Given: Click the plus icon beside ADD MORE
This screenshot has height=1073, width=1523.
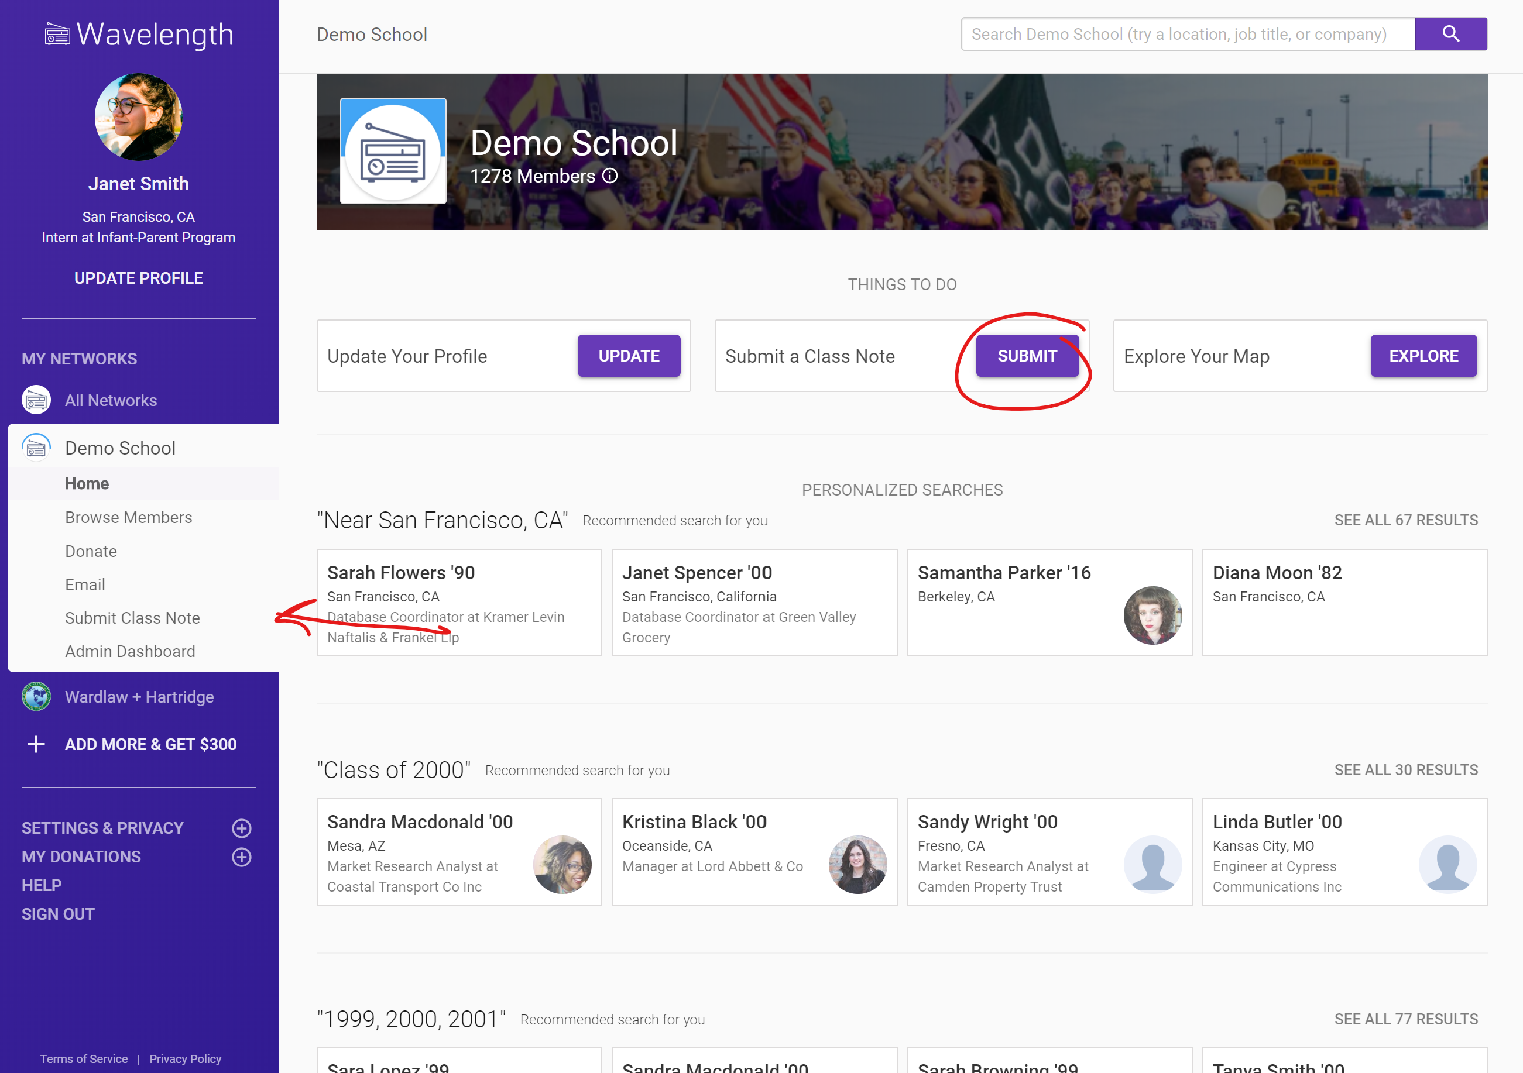Looking at the screenshot, I should click(x=36, y=744).
